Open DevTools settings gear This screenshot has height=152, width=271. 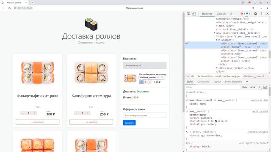(255, 14)
